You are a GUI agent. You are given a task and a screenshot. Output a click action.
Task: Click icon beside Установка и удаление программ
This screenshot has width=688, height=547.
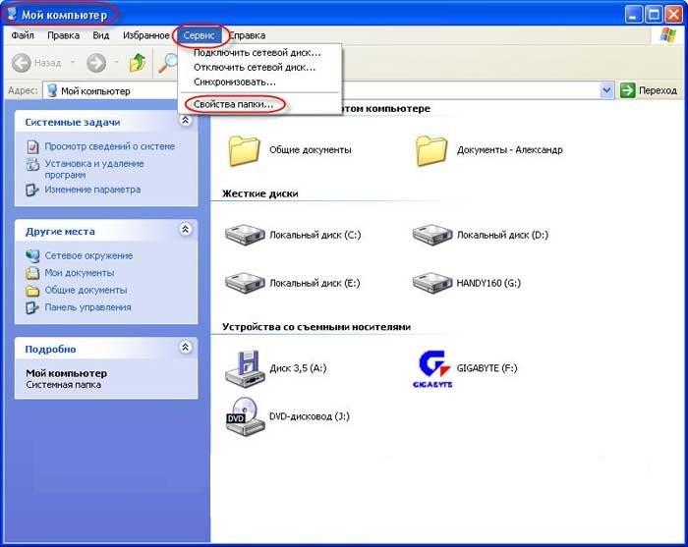(x=32, y=164)
